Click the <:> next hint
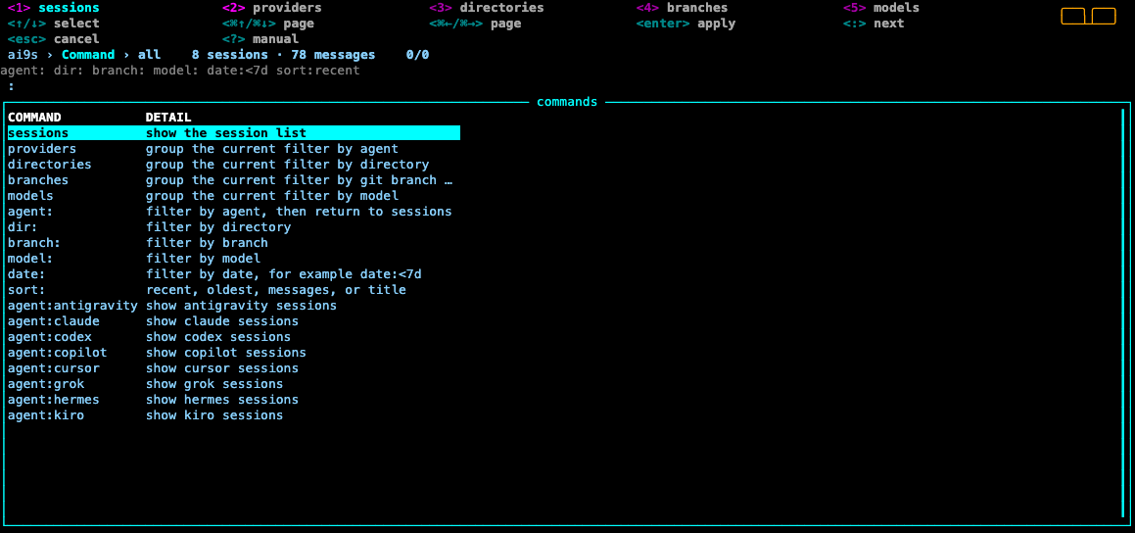 (x=874, y=24)
